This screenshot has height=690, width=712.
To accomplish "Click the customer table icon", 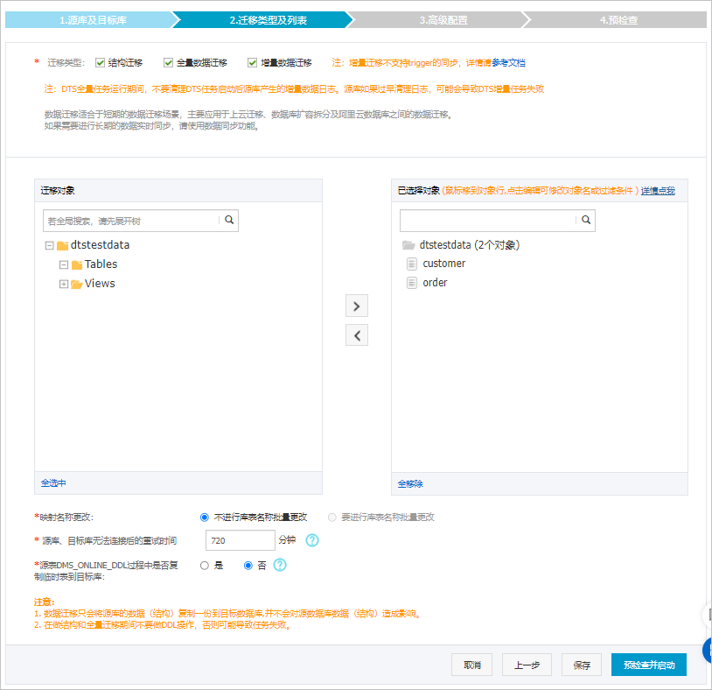I will tap(412, 264).
